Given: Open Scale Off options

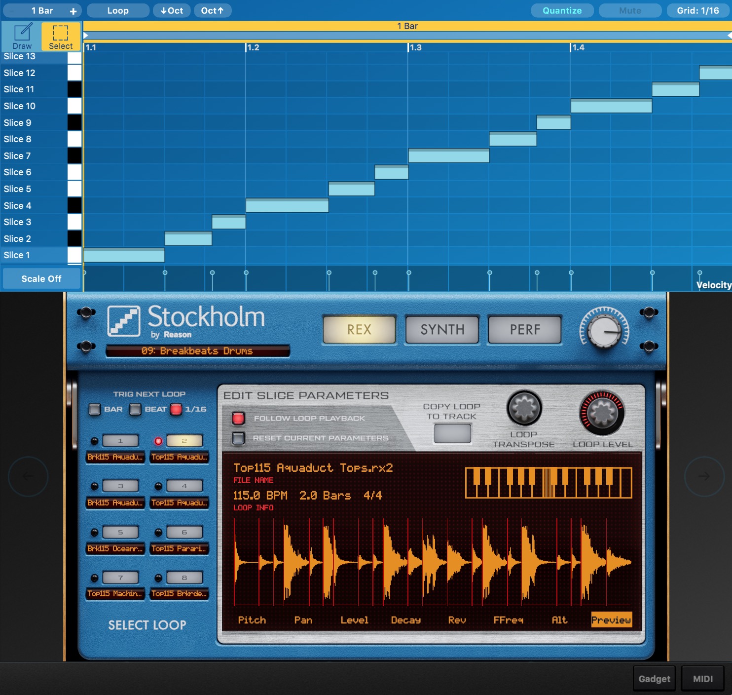Looking at the screenshot, I should (x=41, y=278).
